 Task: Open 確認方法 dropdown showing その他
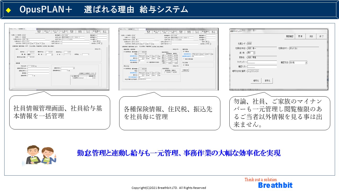pos(298,63)
